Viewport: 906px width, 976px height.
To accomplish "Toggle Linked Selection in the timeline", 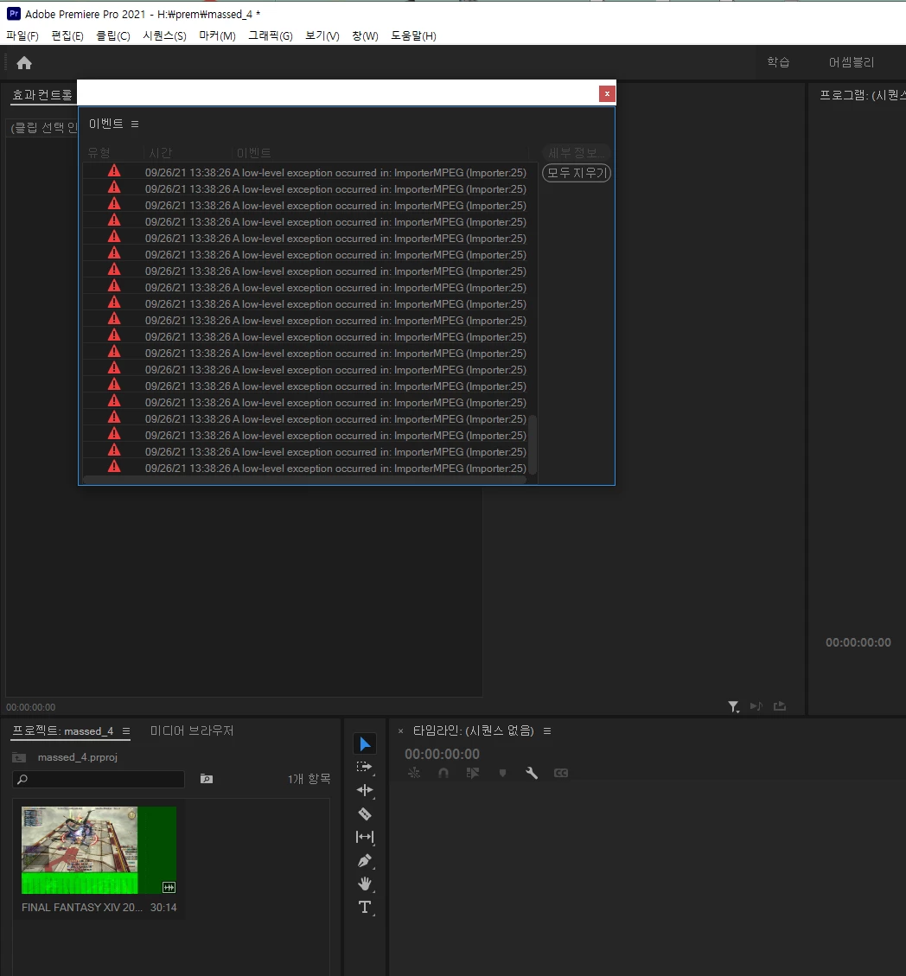I will pos(473,773).
